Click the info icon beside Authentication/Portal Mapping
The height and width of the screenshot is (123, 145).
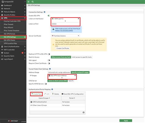click(x=52, y=89)
